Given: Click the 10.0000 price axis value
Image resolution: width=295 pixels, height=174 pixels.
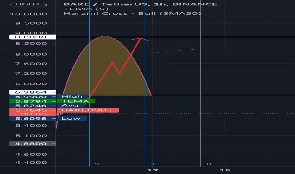Looking at the screenshot, I should coord(28,14).
